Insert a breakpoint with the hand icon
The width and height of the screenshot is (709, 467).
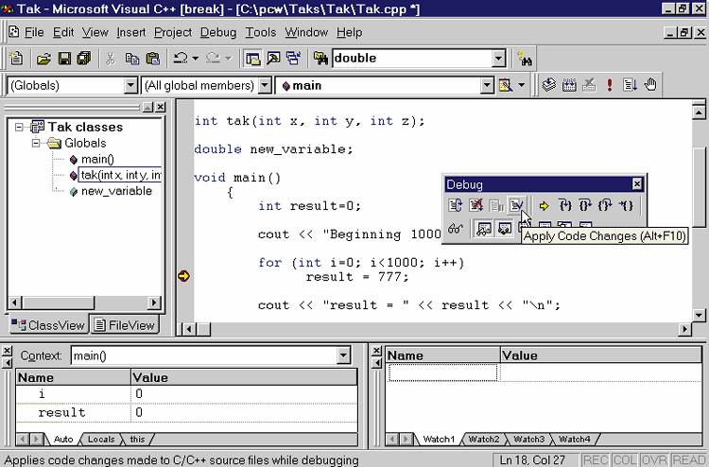pyautogui.click(x=650, y=84)
